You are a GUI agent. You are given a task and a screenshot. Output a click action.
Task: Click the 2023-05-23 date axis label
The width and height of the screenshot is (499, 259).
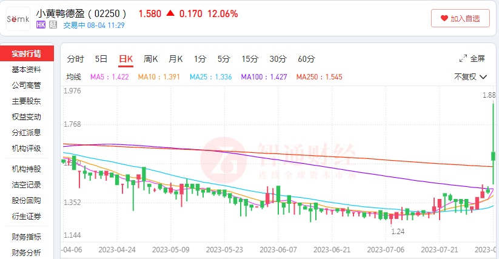click(x=224, y=250)
